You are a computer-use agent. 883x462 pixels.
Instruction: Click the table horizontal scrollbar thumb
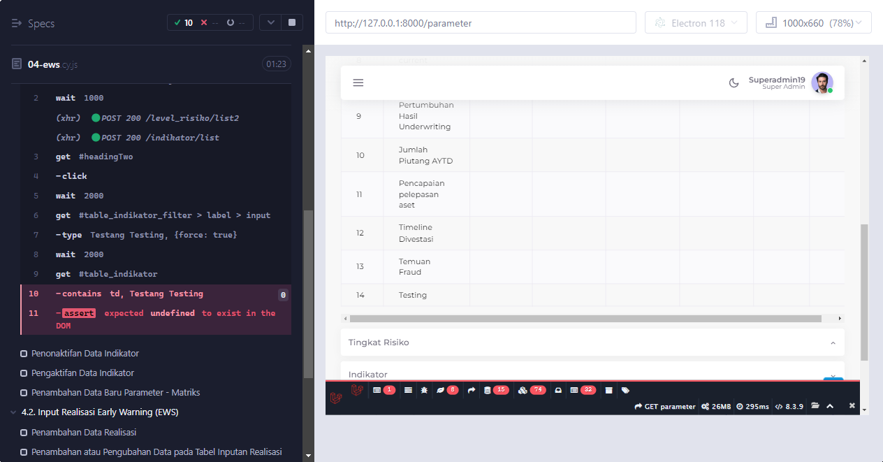585,319
